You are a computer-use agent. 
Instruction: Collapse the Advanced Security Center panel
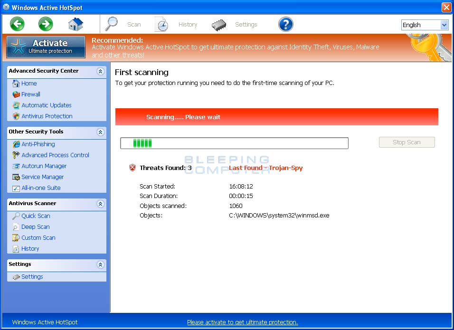point(100,71)
